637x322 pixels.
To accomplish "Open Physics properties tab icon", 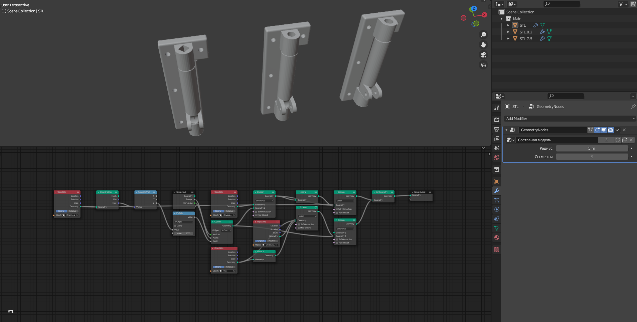I will (x=497, y=209).
